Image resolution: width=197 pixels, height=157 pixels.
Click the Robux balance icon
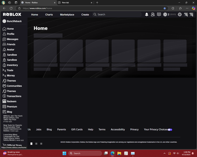165,15
